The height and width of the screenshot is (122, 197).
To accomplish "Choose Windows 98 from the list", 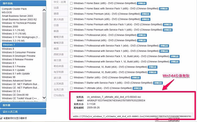I will (x=9, y=77).
